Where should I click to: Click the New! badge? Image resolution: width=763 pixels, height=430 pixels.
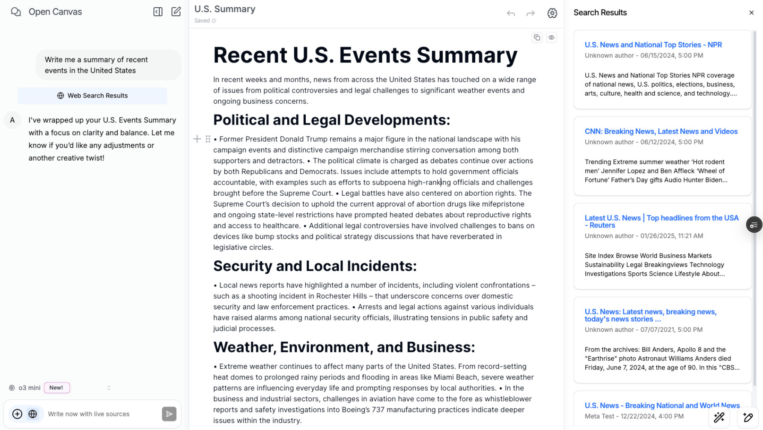(x=57, y=388)
